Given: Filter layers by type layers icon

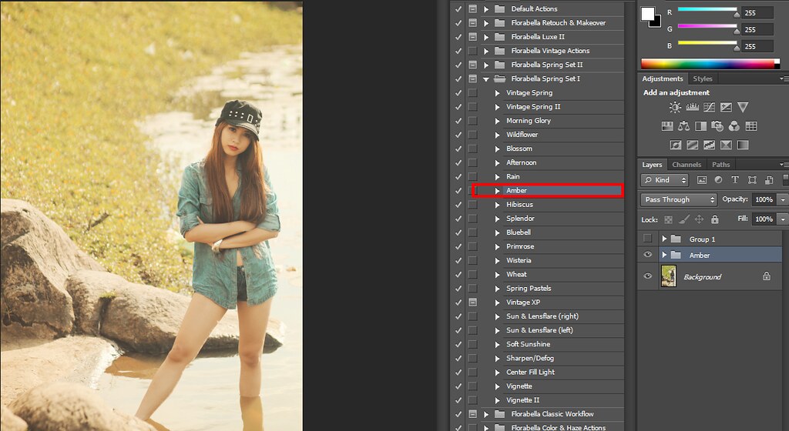Looking at the screenshot, I should click(x=734, y=180).
